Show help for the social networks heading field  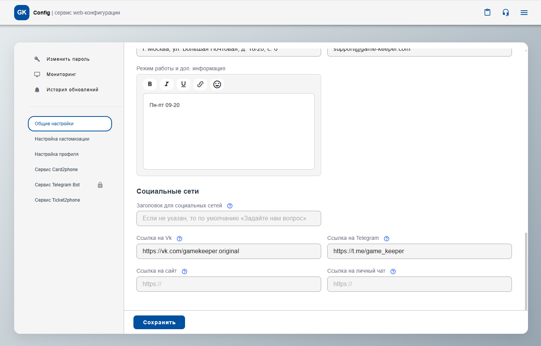click(x=230, y=206)
